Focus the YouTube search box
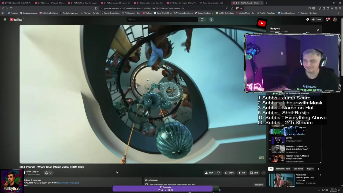 162,19
